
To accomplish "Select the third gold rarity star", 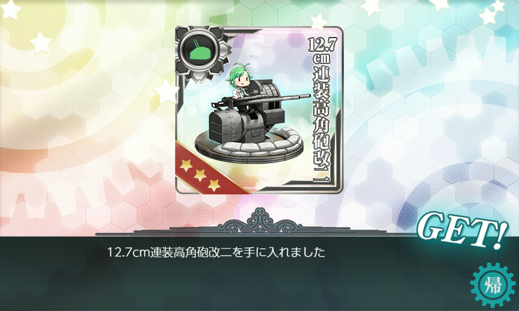I will click(214, 185).
